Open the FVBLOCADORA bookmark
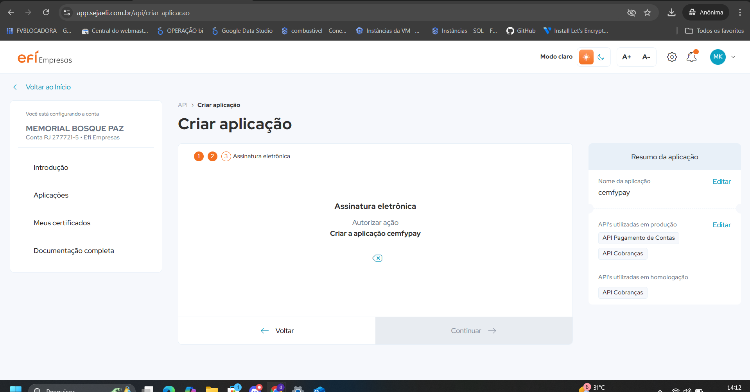Image resolution: width=750 pixels, height=392 pixels. point(39,31)
